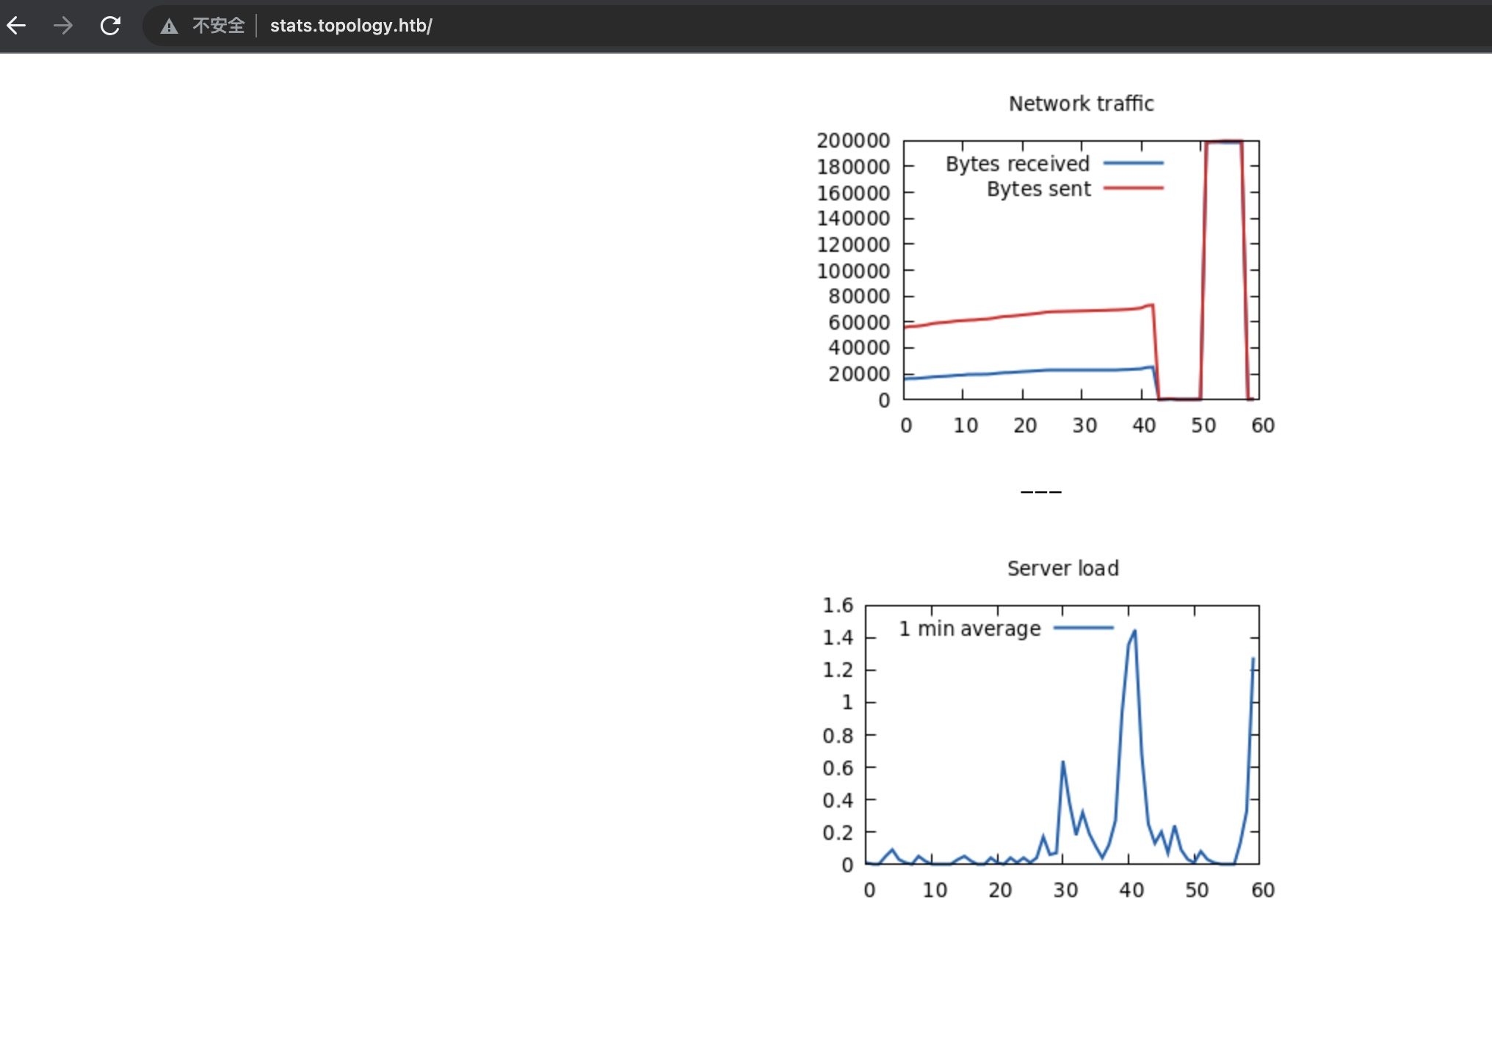Click the blue Bytes received legend line
The width and height of the screenshot is (1492, 1044).
[1133, 163]
